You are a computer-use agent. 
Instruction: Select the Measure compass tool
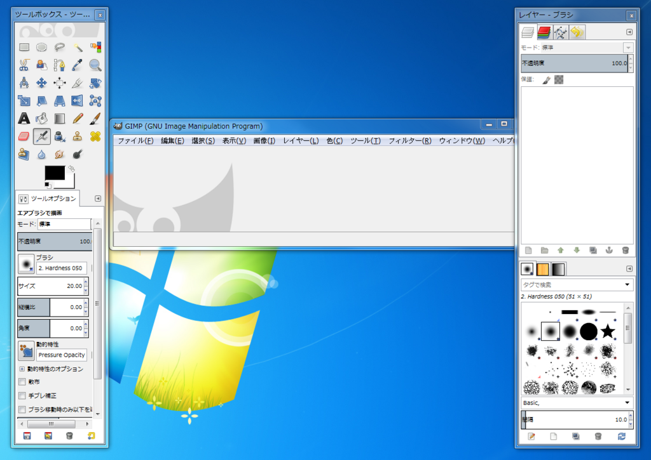24,83
